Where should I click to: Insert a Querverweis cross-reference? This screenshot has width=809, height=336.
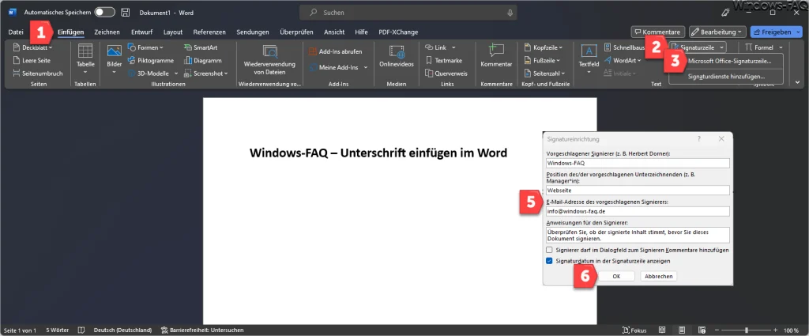tap(446, 74)
